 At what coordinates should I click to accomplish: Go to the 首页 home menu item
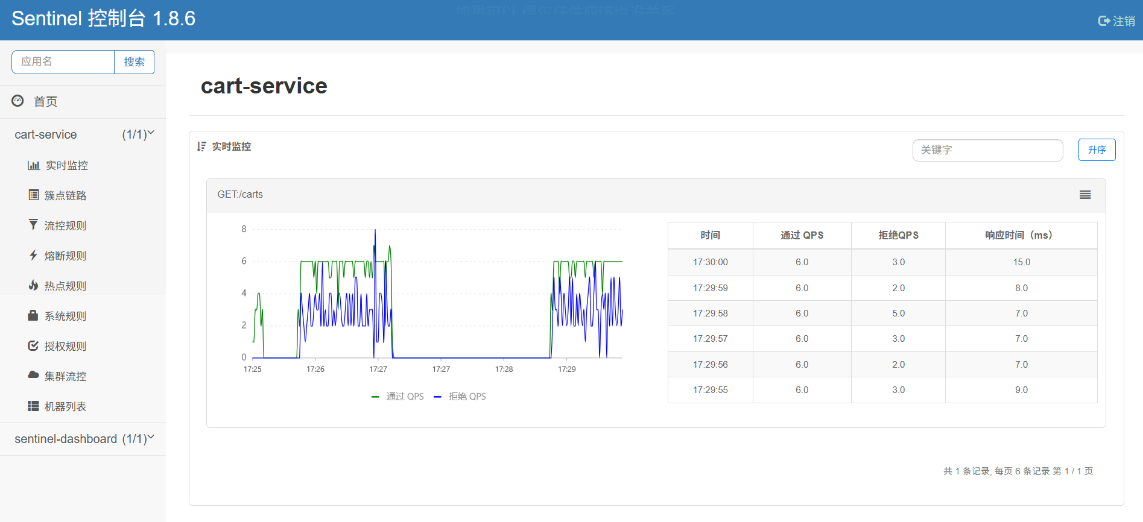click(83, 101)
